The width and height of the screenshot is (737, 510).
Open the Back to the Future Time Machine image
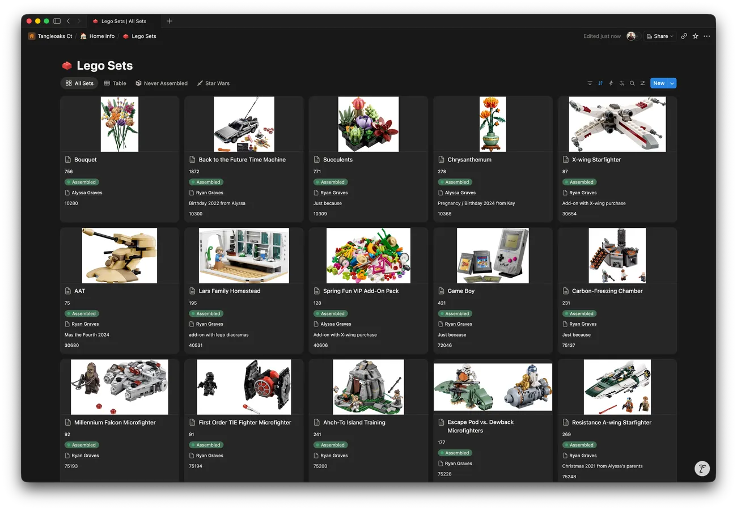coord(244,124)
